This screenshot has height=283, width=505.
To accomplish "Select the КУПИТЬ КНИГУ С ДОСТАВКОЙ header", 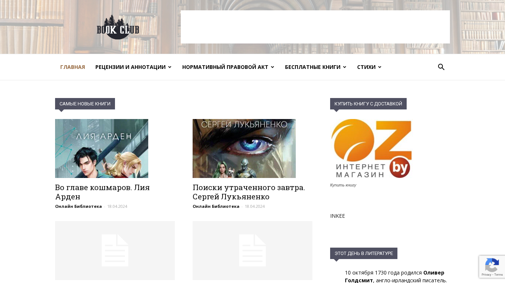I will (x=368, y=104).
